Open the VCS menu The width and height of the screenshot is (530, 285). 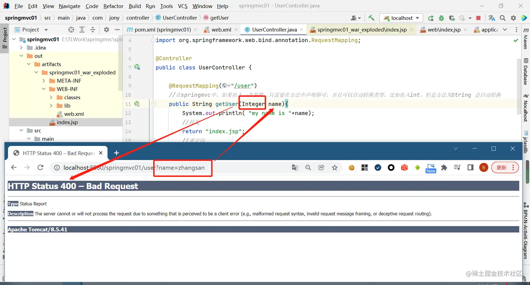pyautogui.click(x=183, y=6)
